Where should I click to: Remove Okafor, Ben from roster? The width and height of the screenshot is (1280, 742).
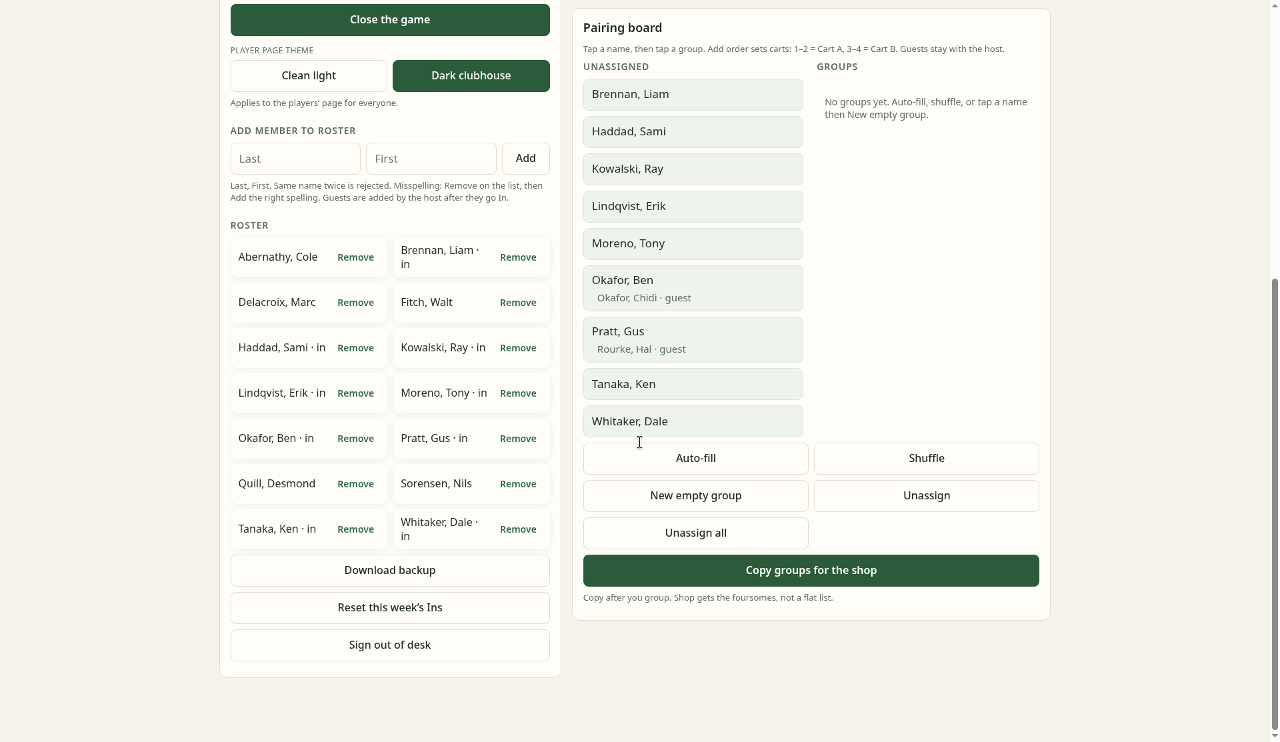click(355, 439)
